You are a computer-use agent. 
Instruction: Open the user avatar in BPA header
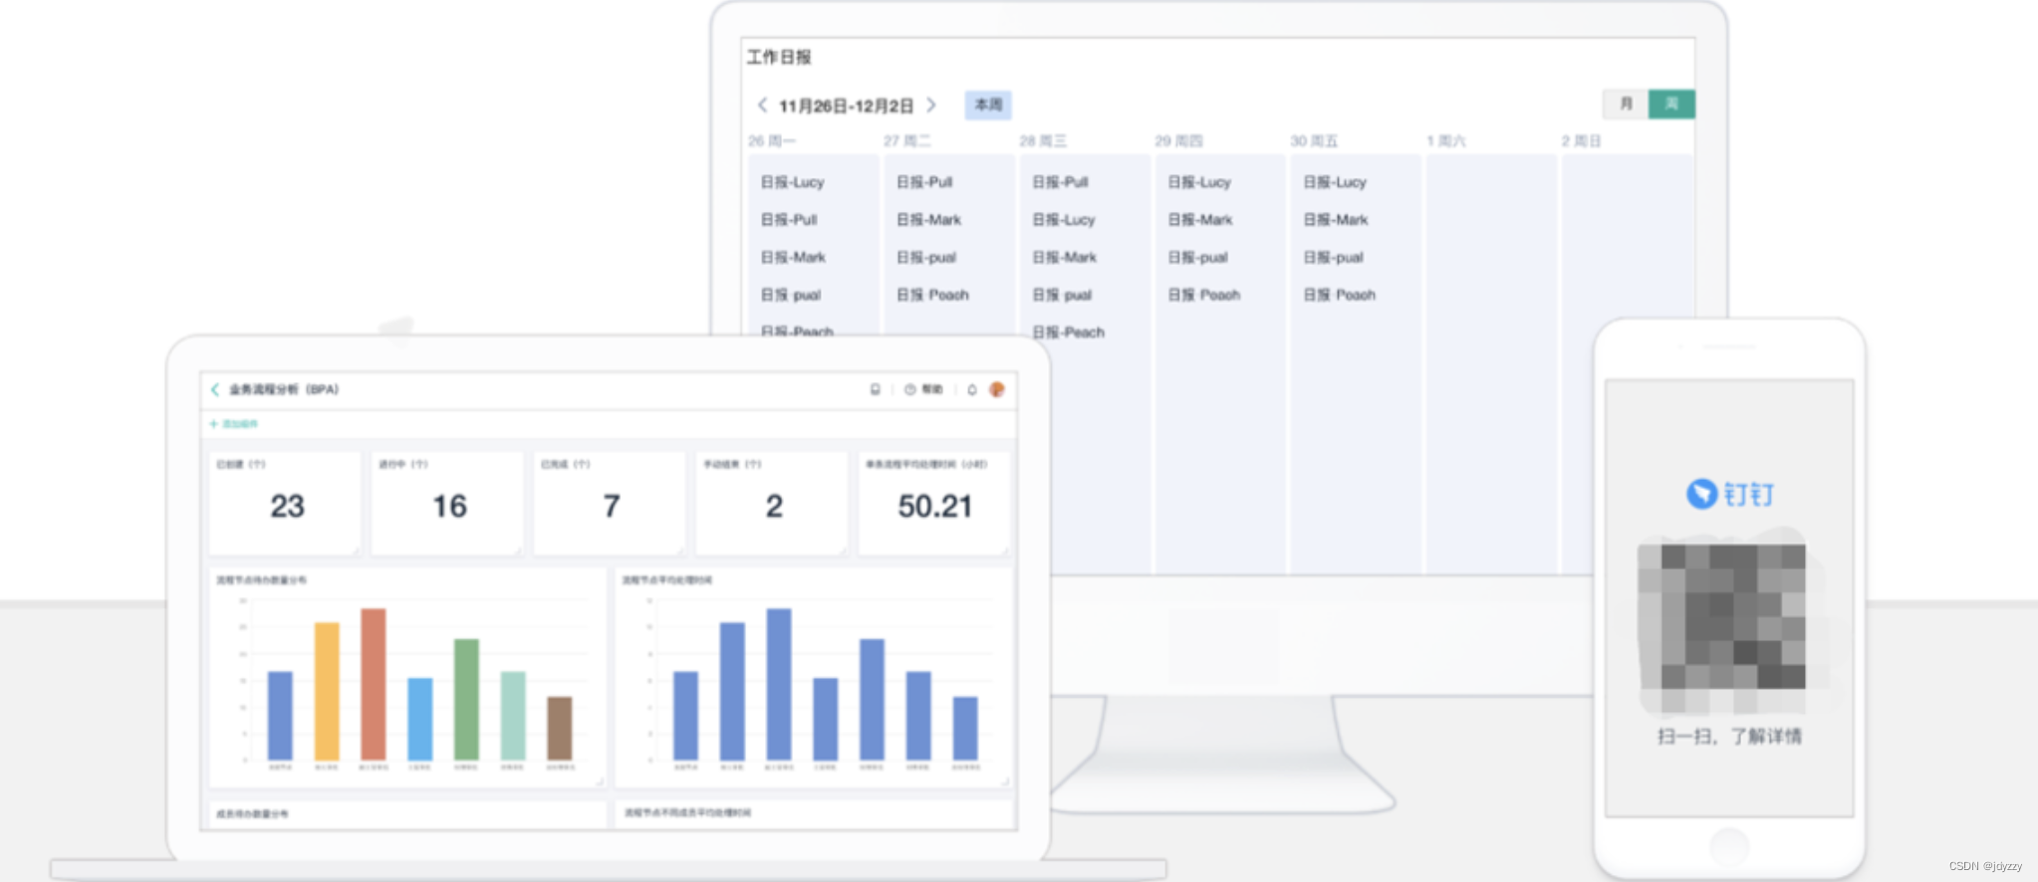(x=997, y=389)
